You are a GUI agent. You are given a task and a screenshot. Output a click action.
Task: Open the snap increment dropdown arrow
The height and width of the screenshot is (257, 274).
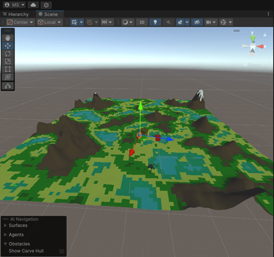[x=111, y=22]
